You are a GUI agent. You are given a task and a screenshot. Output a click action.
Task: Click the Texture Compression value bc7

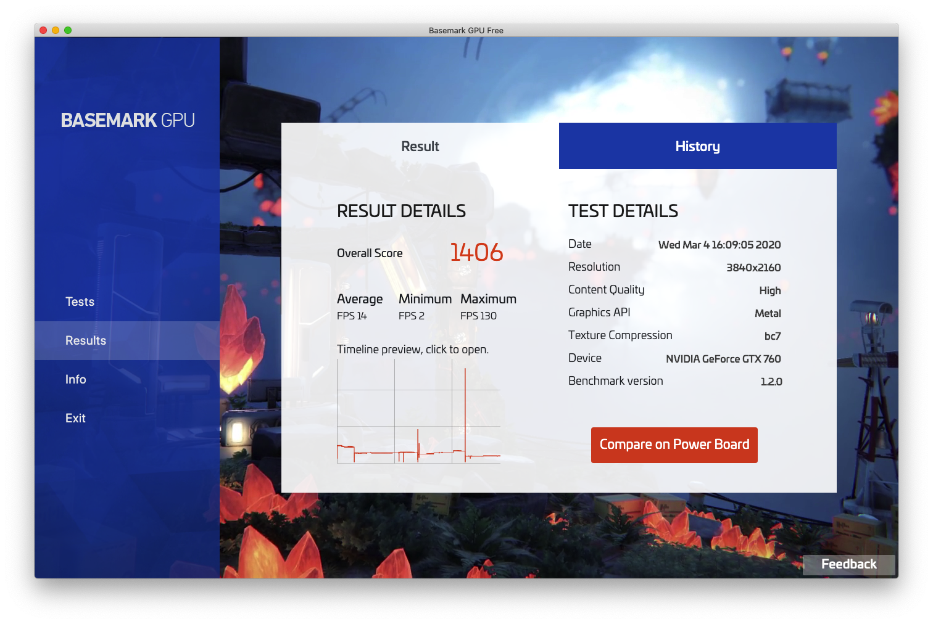[x=773, y=336]
